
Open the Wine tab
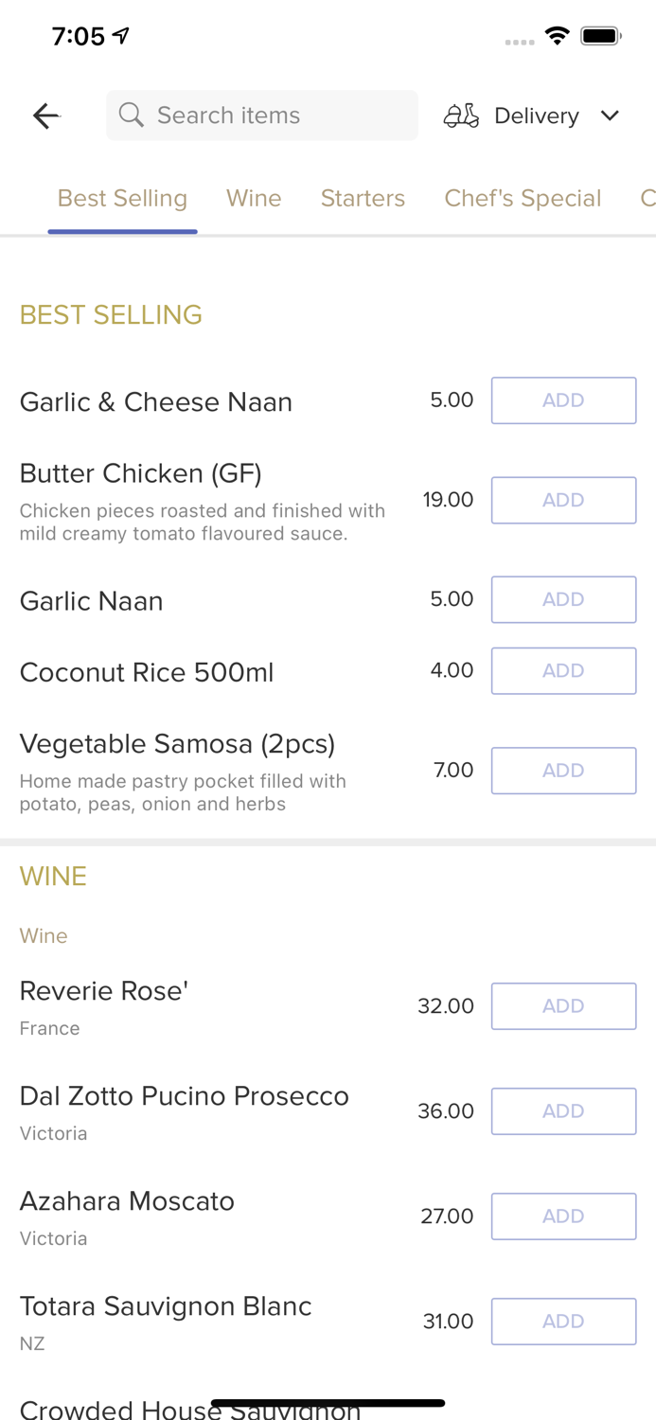pyautogui.click(x=254, y=198)
